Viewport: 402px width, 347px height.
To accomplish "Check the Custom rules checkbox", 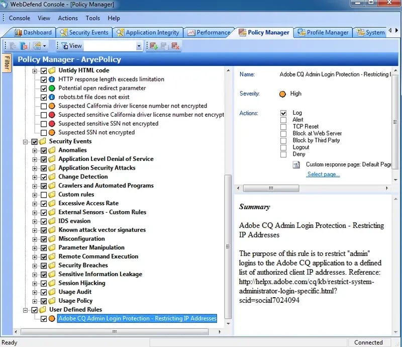I will click(44, 194).
